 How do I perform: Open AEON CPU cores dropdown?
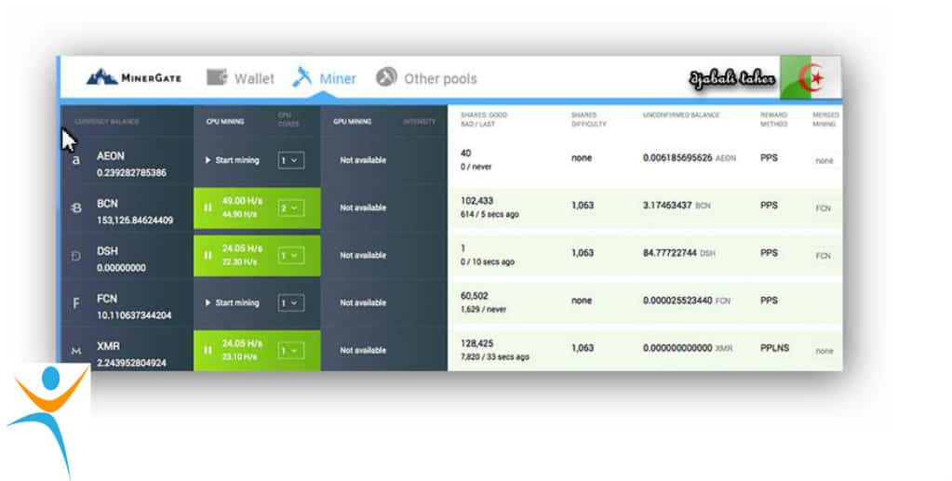291,160
